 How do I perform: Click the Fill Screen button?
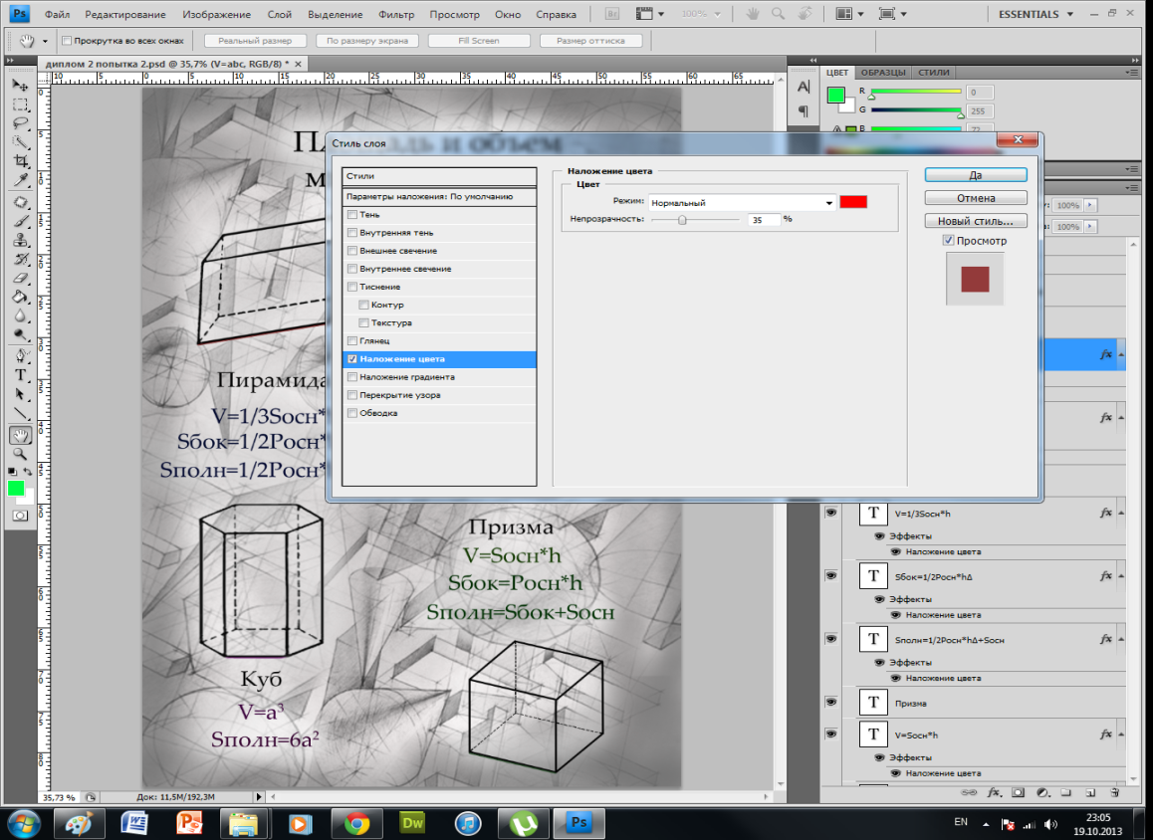point(479,41)
